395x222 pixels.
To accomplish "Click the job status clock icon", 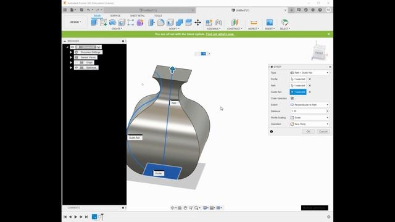I will click(x=306, y=10).
